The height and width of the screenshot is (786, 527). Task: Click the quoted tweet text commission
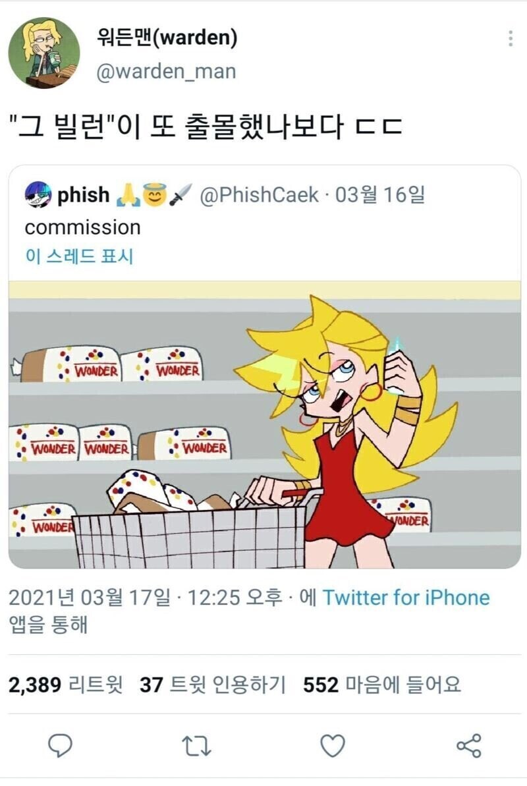[83, 227]
